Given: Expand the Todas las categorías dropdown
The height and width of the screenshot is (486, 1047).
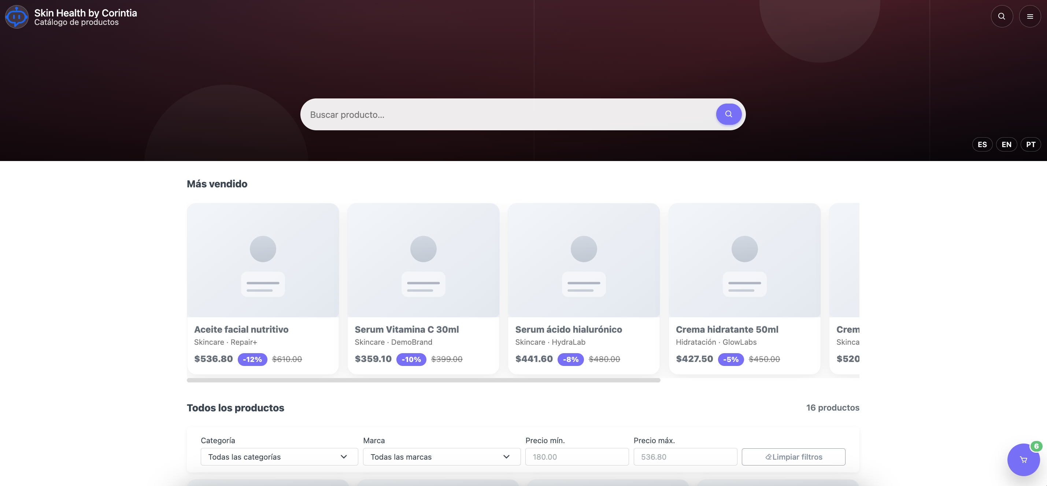Looking at the screenshot, I should click(279, 457).
